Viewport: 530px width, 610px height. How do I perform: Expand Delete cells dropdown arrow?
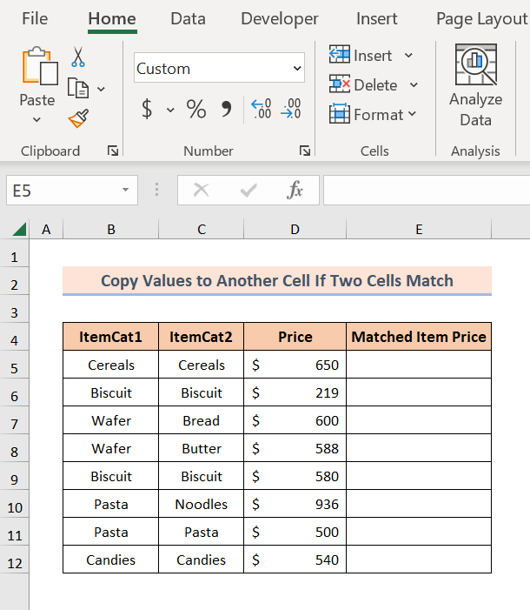click(414, 84)
